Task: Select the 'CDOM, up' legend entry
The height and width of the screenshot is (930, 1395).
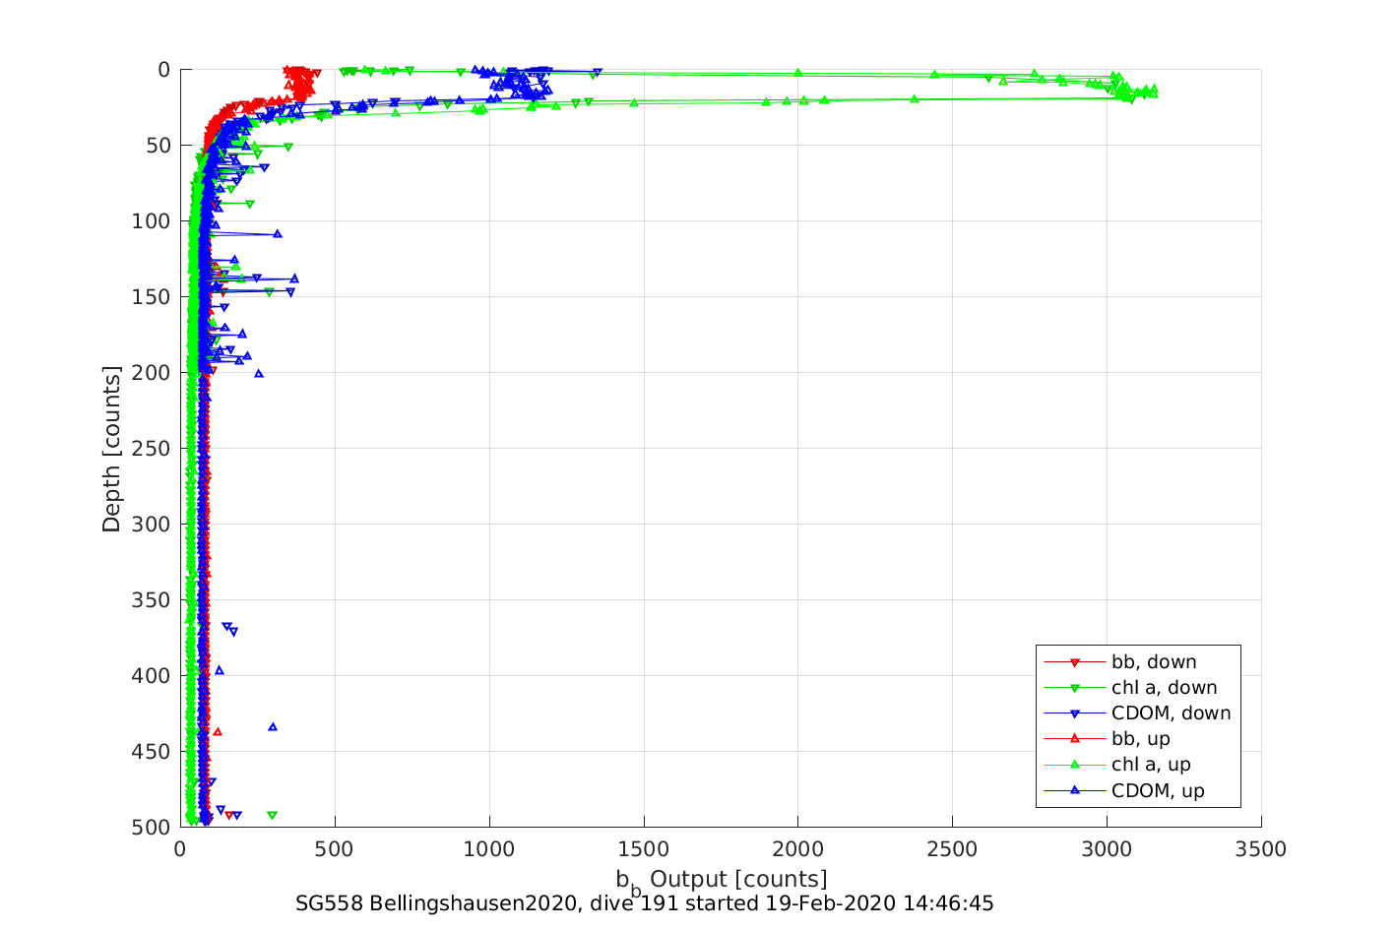Action: (1124, 790)
